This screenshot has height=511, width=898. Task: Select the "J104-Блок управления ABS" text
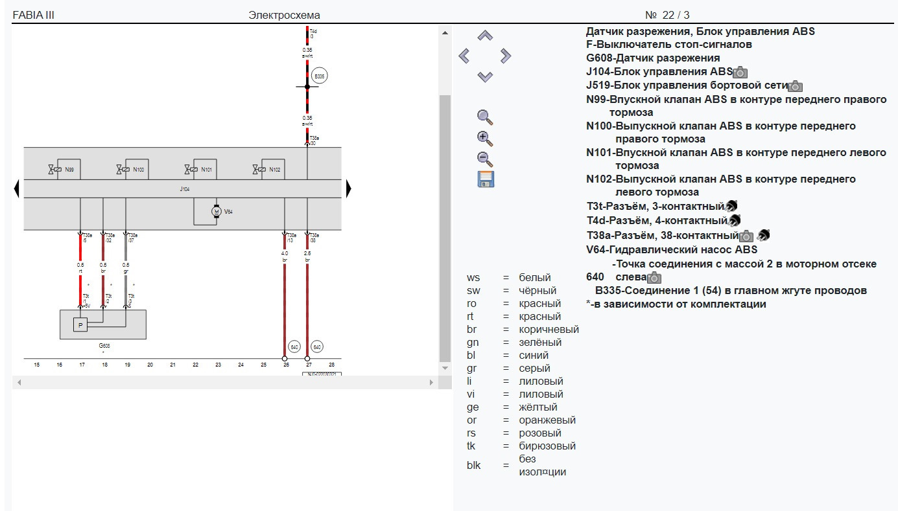pos(659,71)
